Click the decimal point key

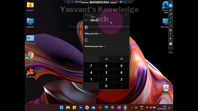pos(122,86)
